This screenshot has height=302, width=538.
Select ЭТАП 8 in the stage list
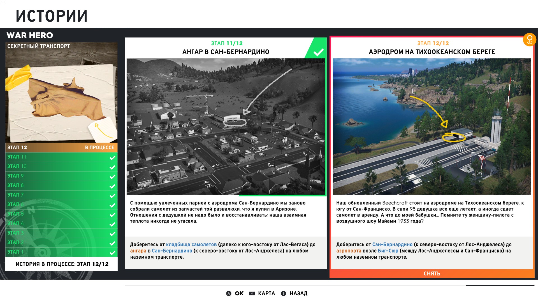tap(61, 185)
